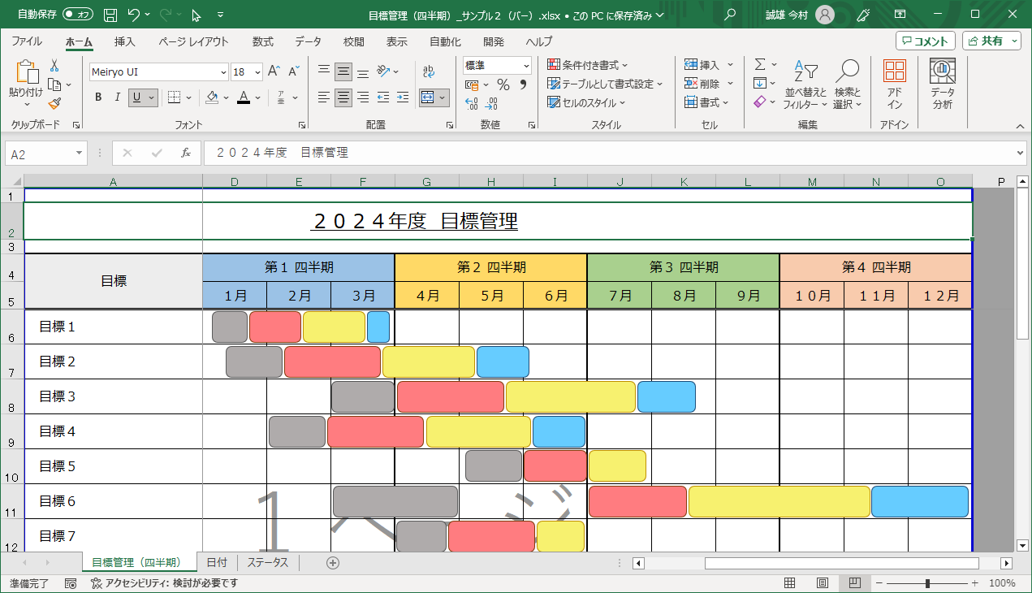The image size is (1032, 593).
Task: Click the insert function fx icon
Action: [x=186, y=153]
